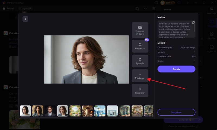Click the Générer button behind the dialog
Viewport: 217px width, 130px height.
point(183,120)
